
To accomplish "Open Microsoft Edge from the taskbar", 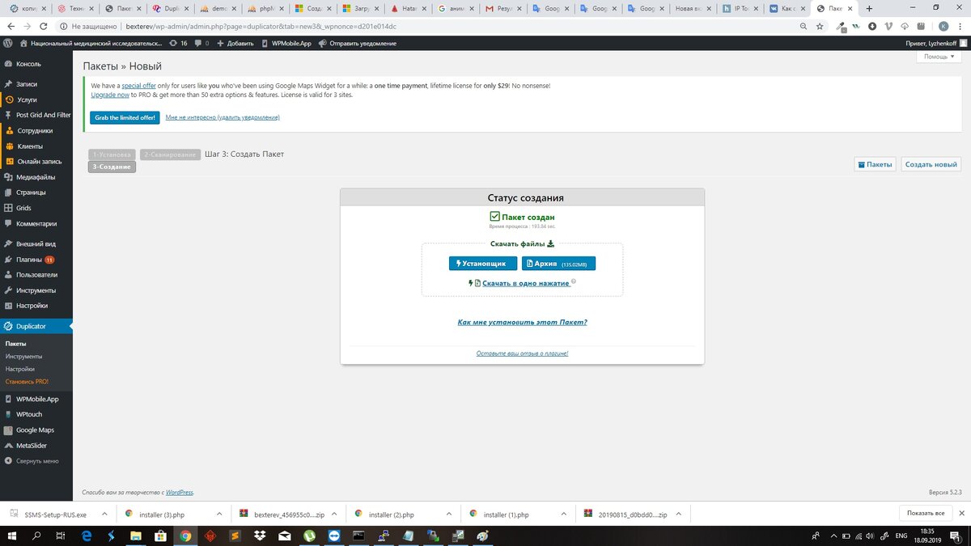I will pyautogui.click(x=87, y=535).
